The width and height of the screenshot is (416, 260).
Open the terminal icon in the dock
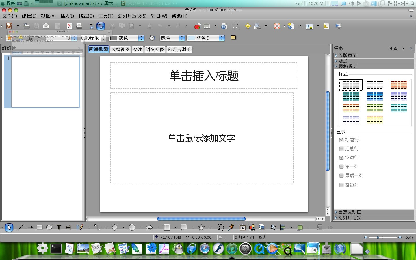pos(56,248)
